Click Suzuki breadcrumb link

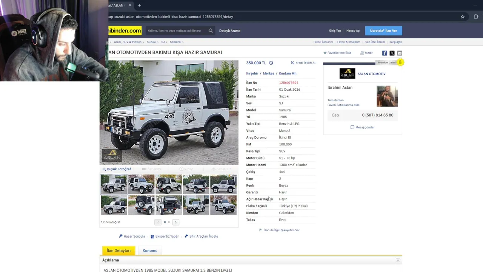click(x=151, y=42)
